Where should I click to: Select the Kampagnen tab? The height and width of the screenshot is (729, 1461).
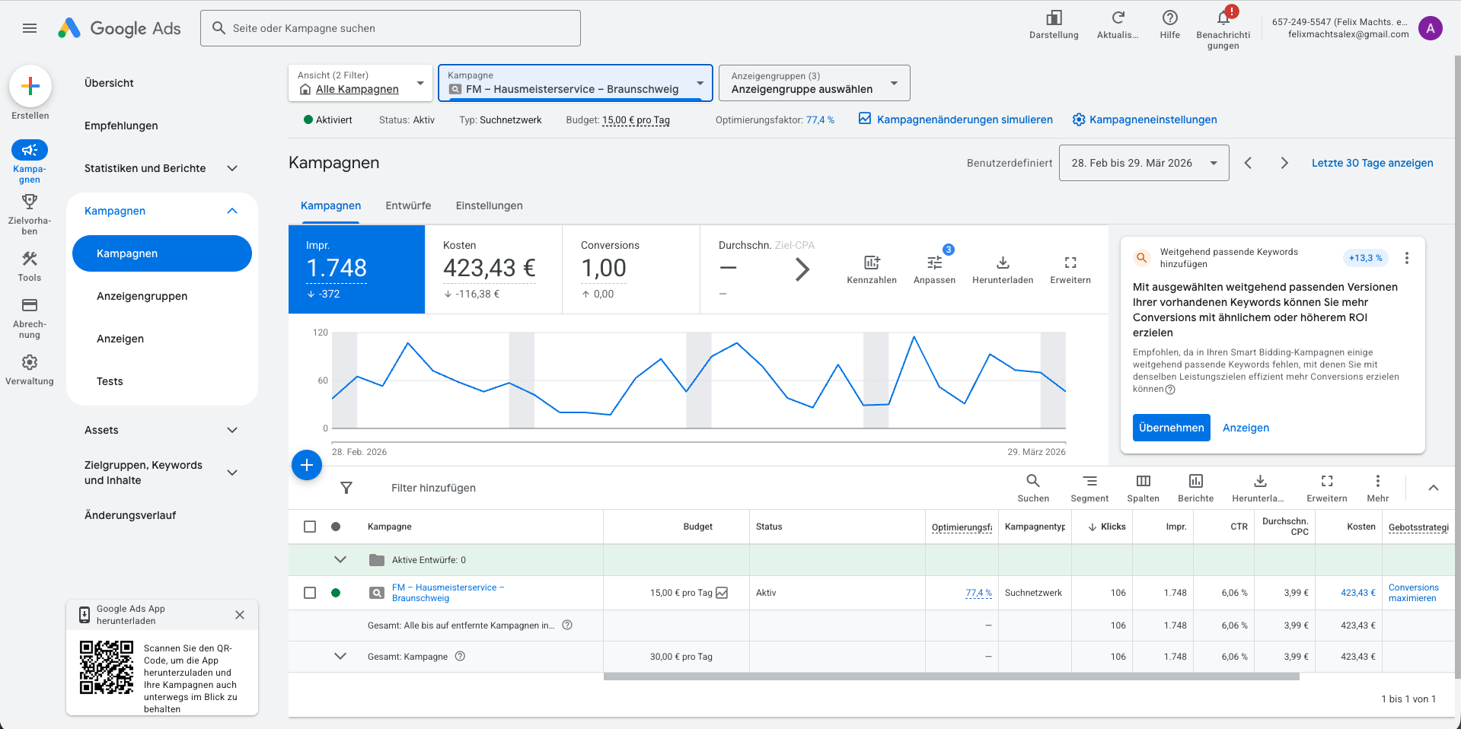331,205
